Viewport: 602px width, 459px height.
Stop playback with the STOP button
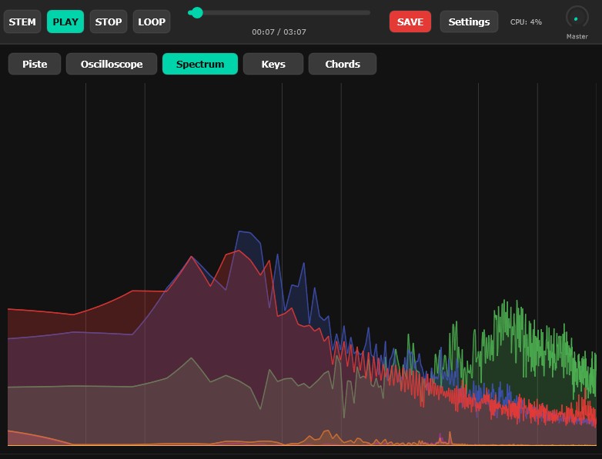pos(109,22)
